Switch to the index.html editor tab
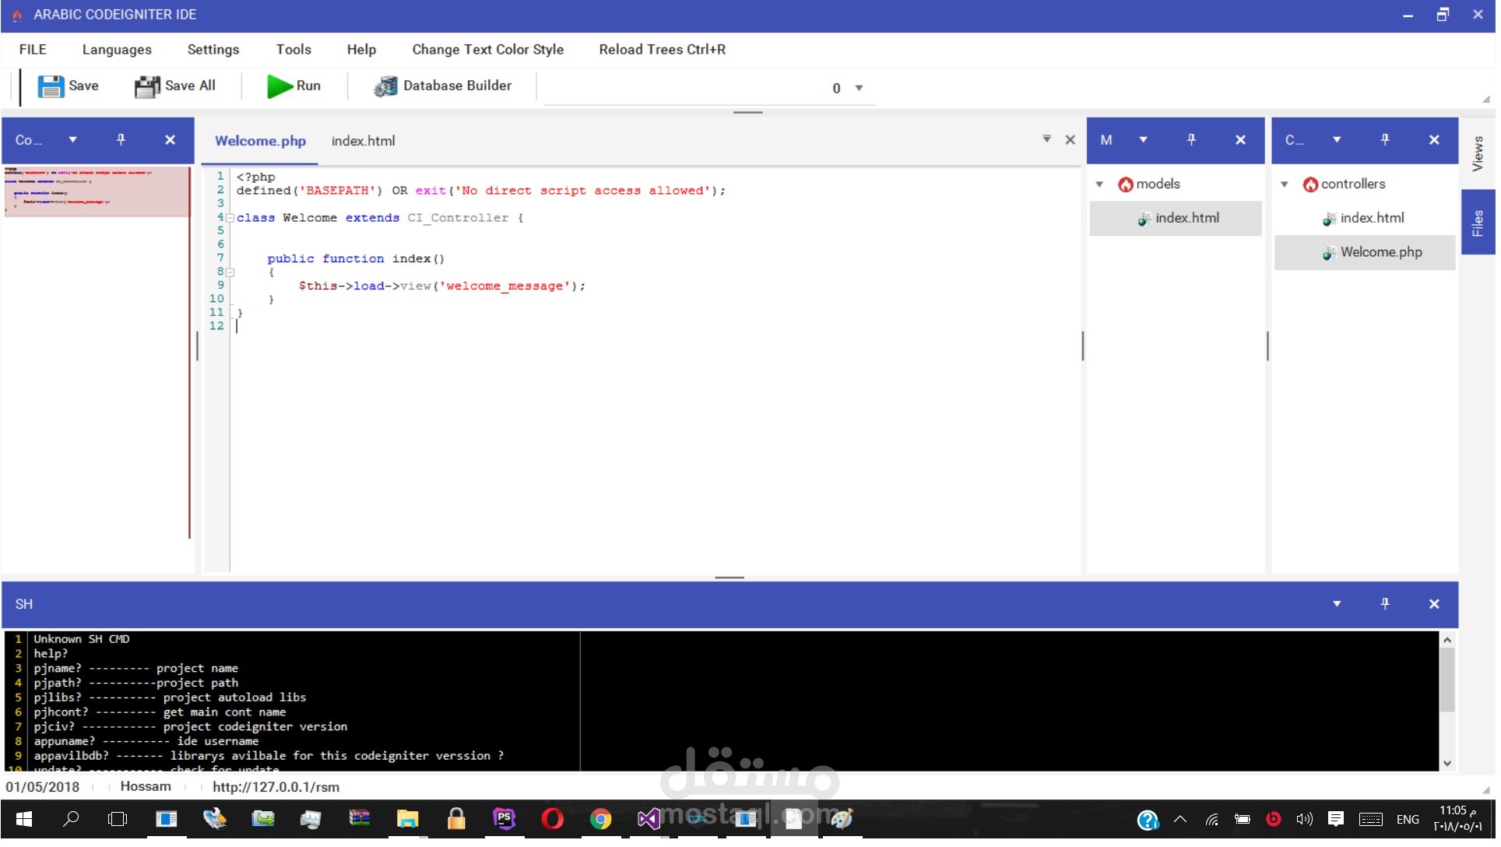Viewport: 1501px width, 847px height. pos(363,141)
